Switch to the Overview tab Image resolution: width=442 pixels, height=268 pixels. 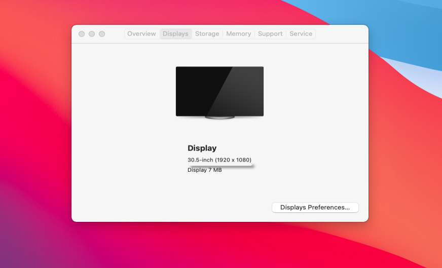point(141,34)
